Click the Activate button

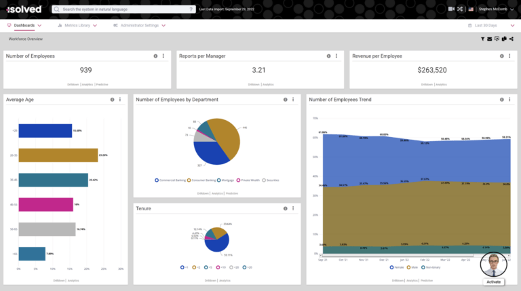tap(493, 282)
